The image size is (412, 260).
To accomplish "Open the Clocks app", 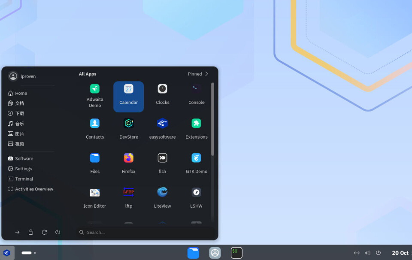I will 162,97.
